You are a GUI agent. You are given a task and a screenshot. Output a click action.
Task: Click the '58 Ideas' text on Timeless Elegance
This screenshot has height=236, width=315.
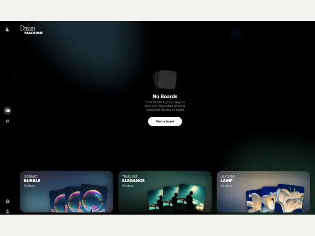point(128,186)
